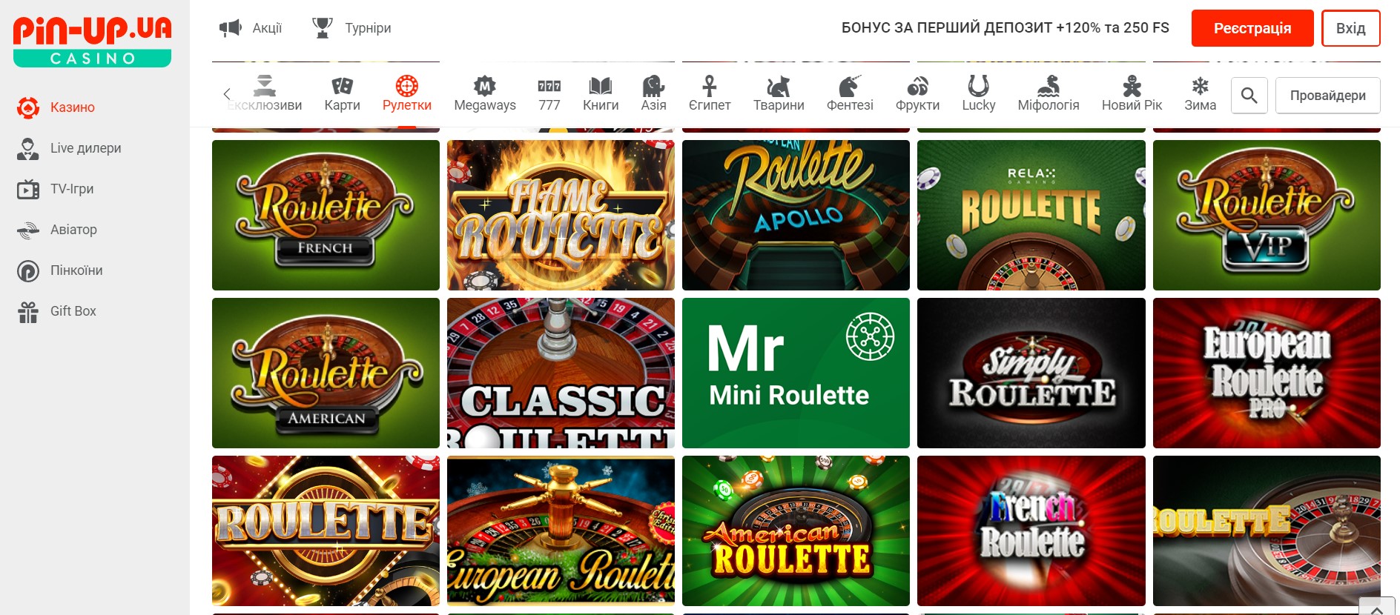Select the Рулетки category icon
The width and height of the screenshot is (1400, 615).
click(x=406, y=86)
